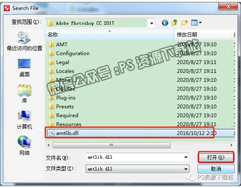Select the Required folder icon
This screenshot has width=241, height=188.
51,115
